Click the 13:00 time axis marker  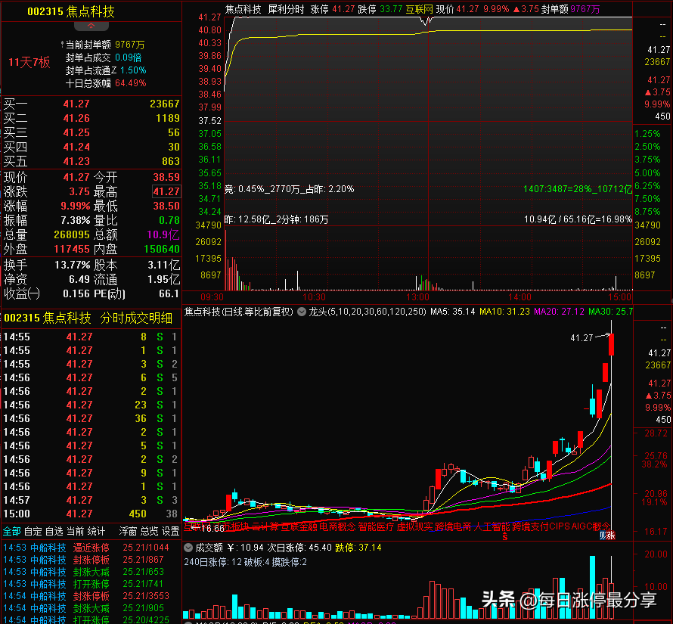tap(417, 297)
